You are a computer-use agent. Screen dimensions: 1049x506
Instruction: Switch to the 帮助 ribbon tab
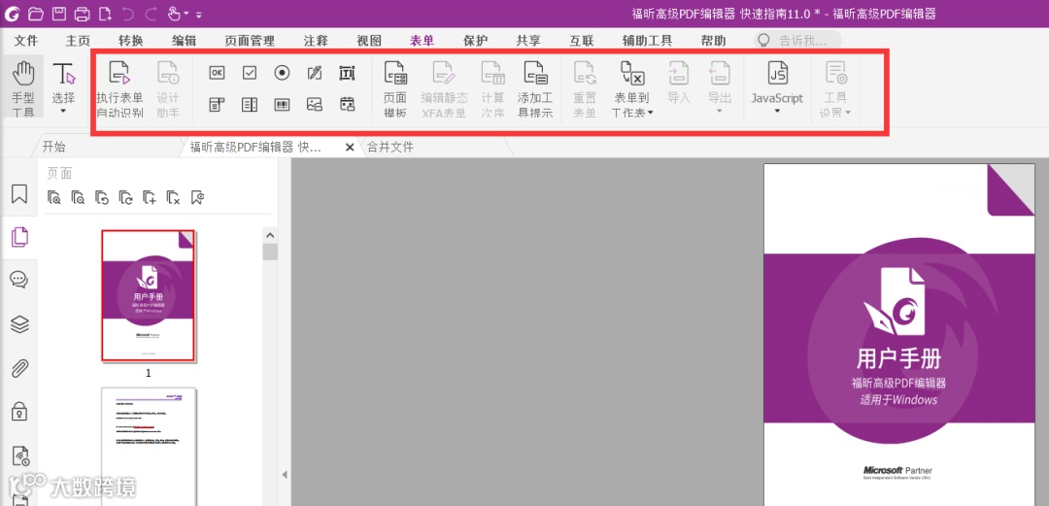click(713, 41)
